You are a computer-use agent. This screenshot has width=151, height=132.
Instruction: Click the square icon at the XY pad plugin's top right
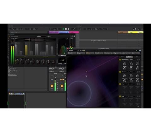(140, 51)
